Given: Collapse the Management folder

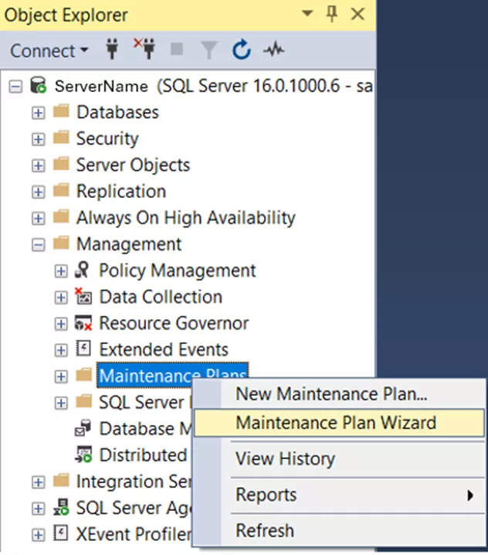Looking at the screenshot, I should (x=38, y=245).
